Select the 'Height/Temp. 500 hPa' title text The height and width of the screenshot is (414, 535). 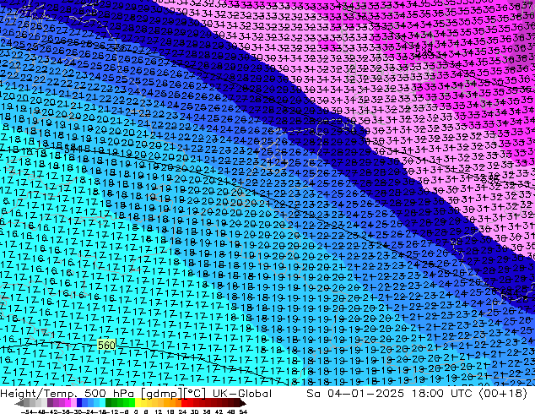pos(68,394)
